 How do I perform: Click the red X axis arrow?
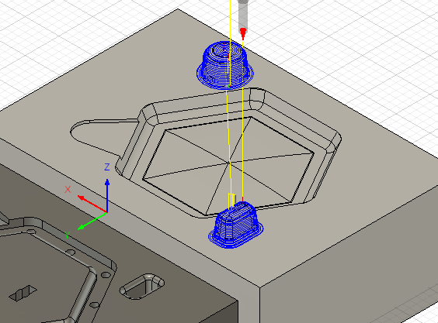(x=92, y=204)
